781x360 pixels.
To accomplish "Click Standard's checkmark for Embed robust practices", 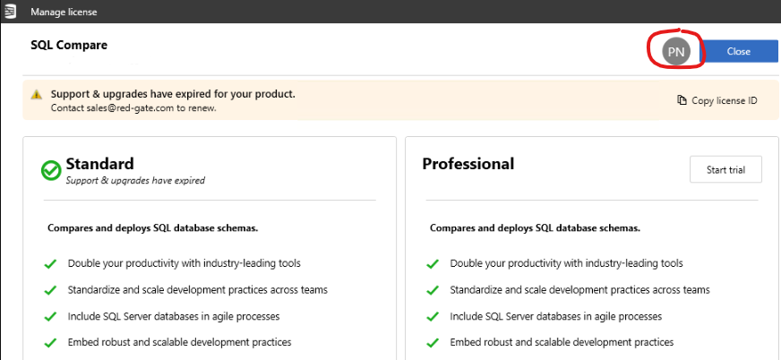I will pos(50,343).
